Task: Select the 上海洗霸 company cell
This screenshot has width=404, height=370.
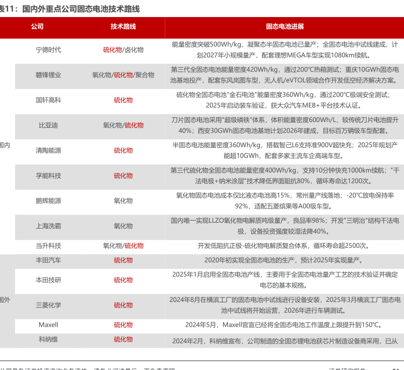Action: [x=48, y=227]
